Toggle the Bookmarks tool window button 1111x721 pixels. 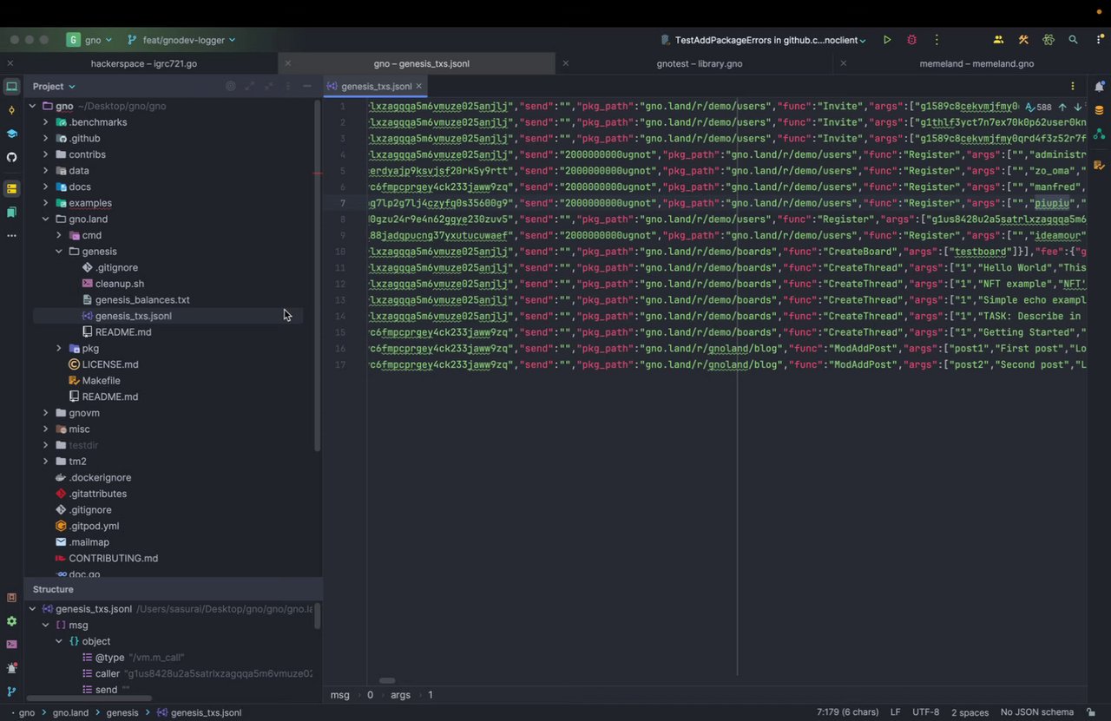11,213
